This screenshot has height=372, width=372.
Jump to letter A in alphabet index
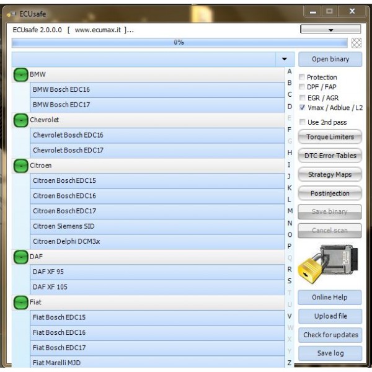[290, 71]
